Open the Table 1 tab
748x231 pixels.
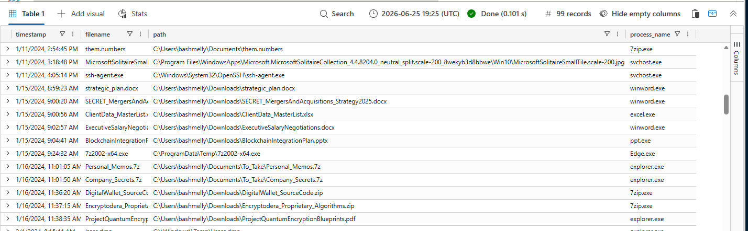[26, 14]
